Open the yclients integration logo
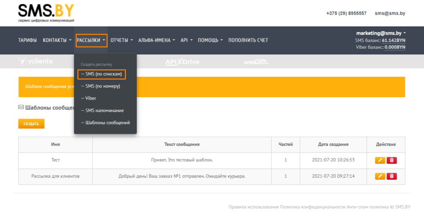 click(36, 62)
